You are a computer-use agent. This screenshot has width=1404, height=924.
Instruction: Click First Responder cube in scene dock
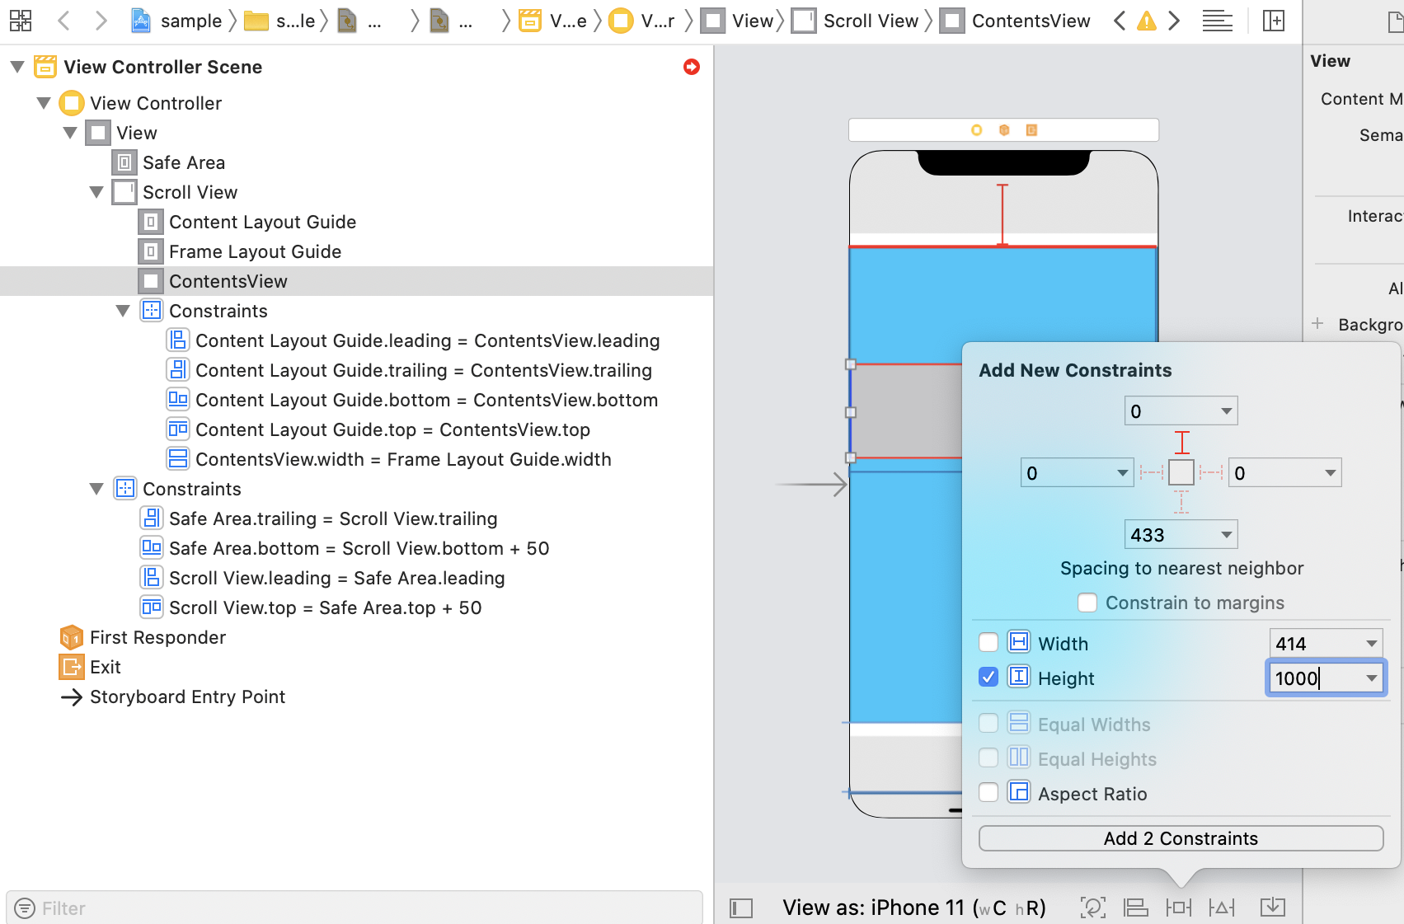click(x=1004, y=129)
